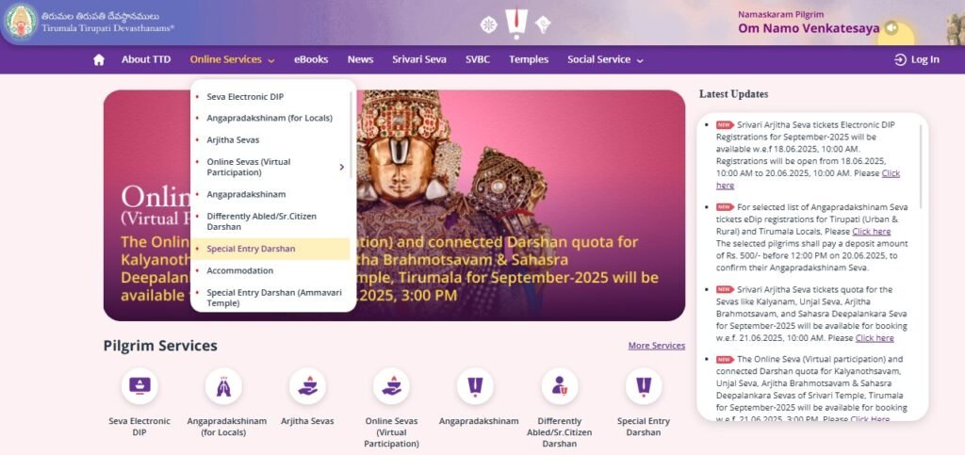The width and height of the screenshot is (965, 455).
Task: Open the eBooks navigation item
Action: (311, 59)
